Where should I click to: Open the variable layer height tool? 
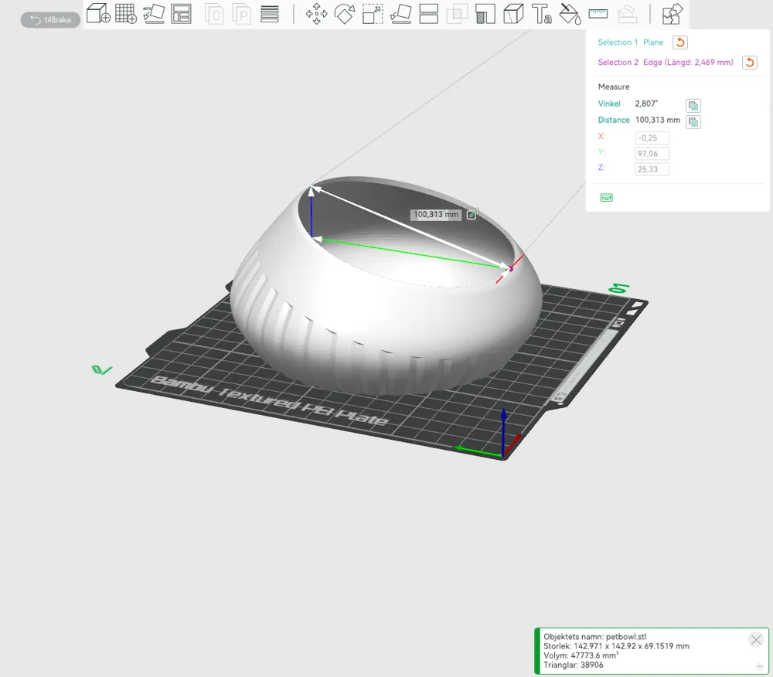(270, 14)
